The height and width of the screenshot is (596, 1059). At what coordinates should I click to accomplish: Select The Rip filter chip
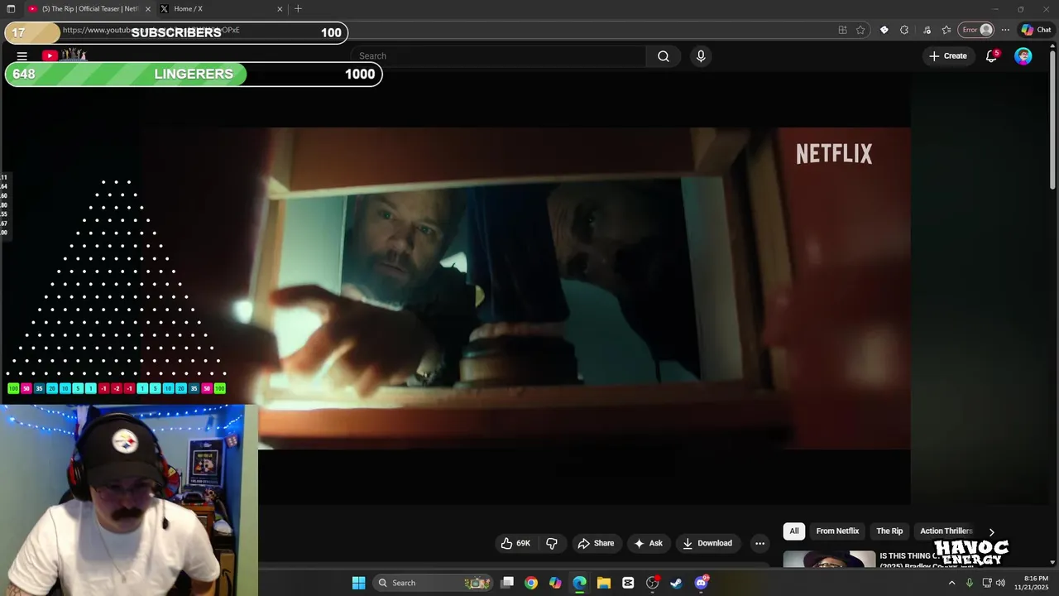pos(889,531)
